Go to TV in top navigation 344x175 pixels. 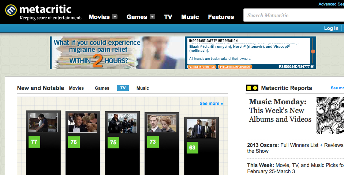[x=168, y=17]
